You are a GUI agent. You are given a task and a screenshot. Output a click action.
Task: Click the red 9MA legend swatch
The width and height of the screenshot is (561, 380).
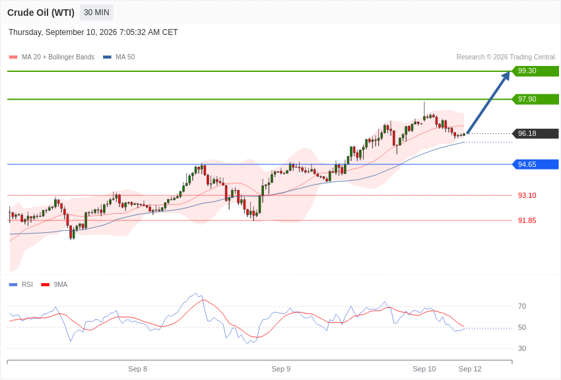[x=46, y=284]
